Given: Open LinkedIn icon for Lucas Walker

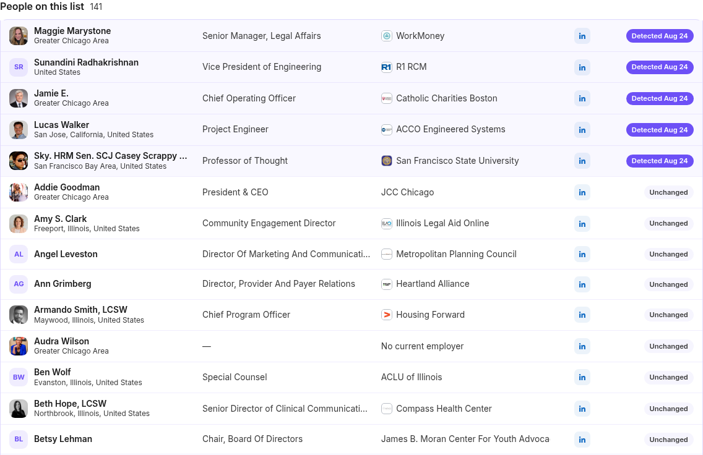Looking at the screenshot, I should (x=582, y=130).
